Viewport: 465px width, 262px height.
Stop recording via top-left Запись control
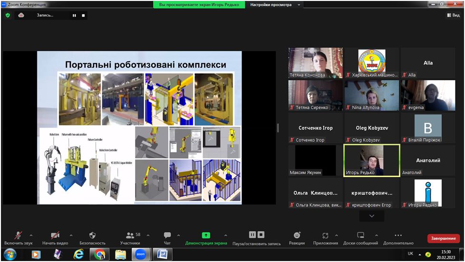(x=83, y=15)
